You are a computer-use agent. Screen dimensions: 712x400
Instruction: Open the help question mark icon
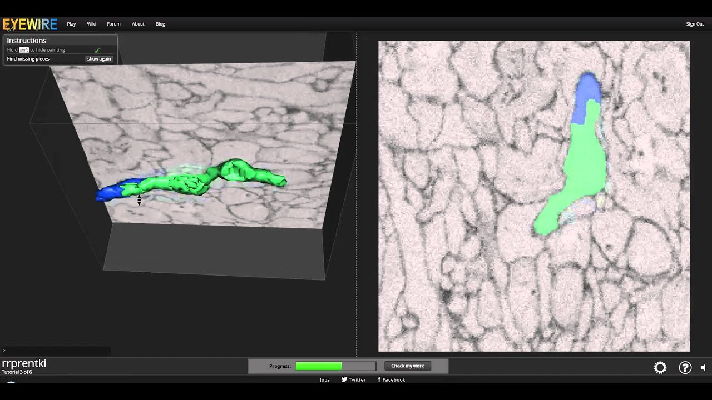coord(685,368)
